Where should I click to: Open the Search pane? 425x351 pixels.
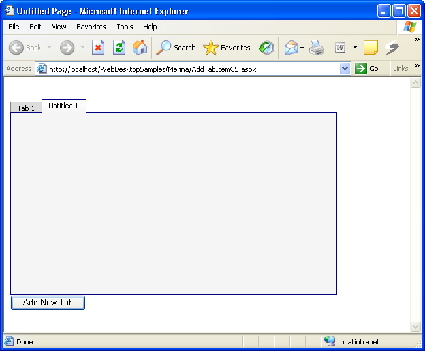click(x=176, y=48)
